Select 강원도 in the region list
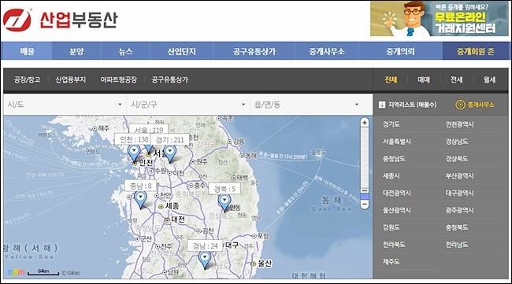Viewport: 512px width, 284px height. [x=391, y=227]
